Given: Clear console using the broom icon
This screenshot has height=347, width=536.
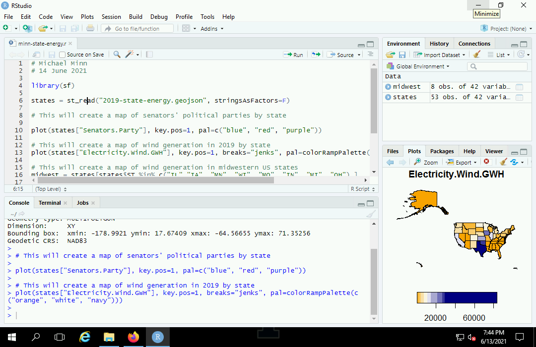Looking at the screenshot, I should [370, 214].
